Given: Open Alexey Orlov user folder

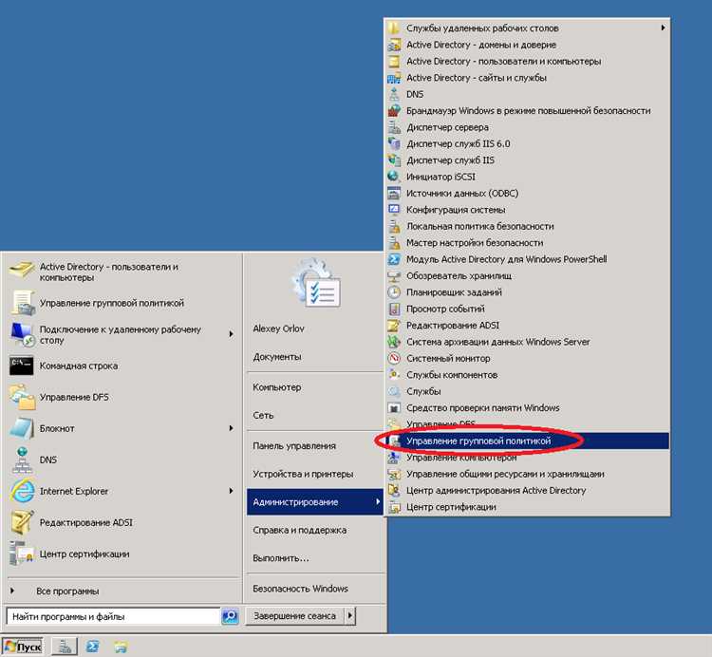Looking at the screenshot, I should 278,328.
